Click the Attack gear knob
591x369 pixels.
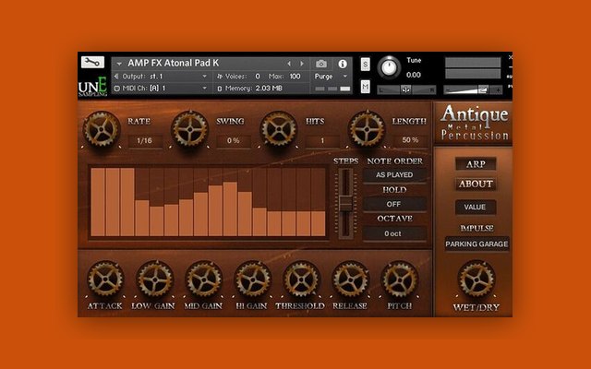click(105, 279)
